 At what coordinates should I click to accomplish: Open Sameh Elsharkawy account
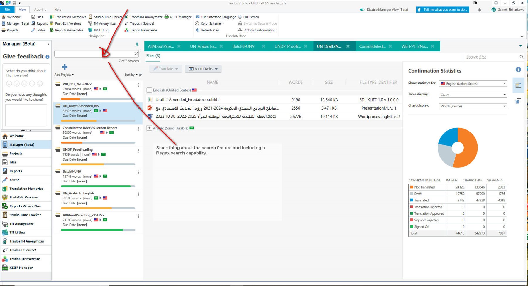(508, 10)
